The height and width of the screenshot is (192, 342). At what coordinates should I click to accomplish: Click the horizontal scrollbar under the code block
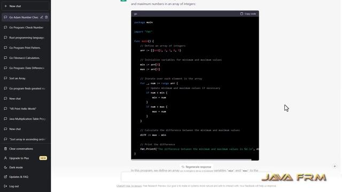(191, 159)
